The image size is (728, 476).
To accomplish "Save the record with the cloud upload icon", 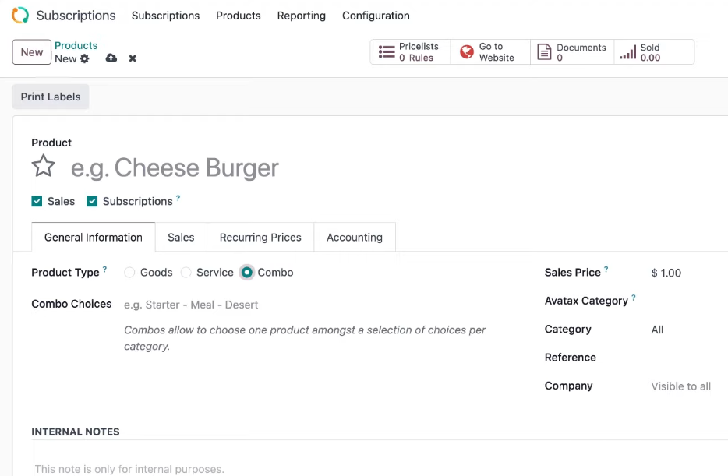I will [111, 58].
